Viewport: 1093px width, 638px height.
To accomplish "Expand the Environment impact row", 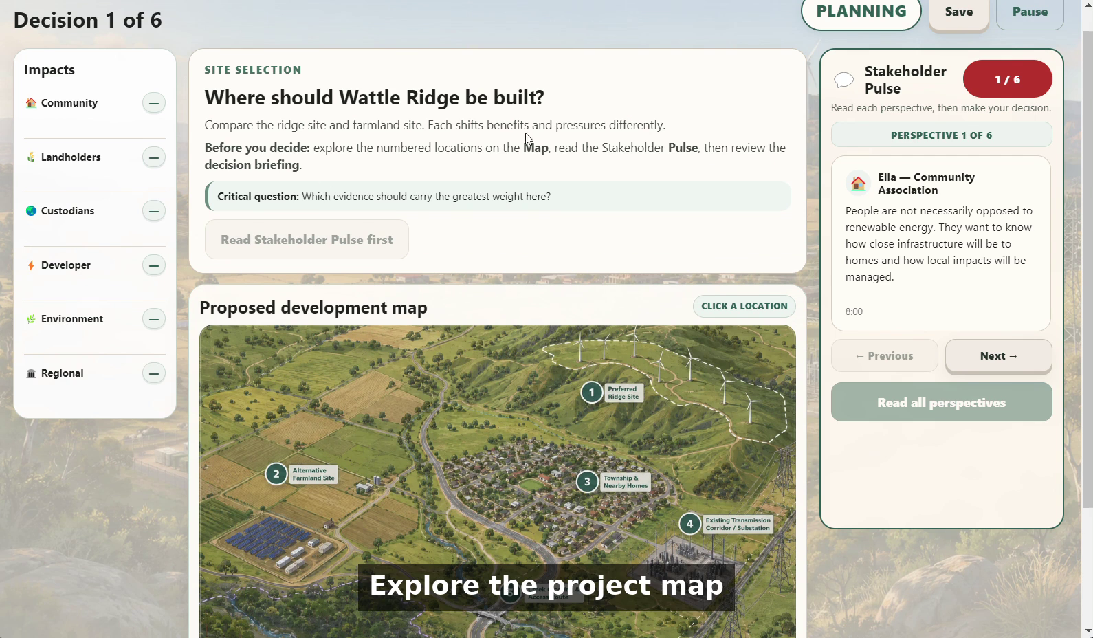I will click(x=154, y=319).
